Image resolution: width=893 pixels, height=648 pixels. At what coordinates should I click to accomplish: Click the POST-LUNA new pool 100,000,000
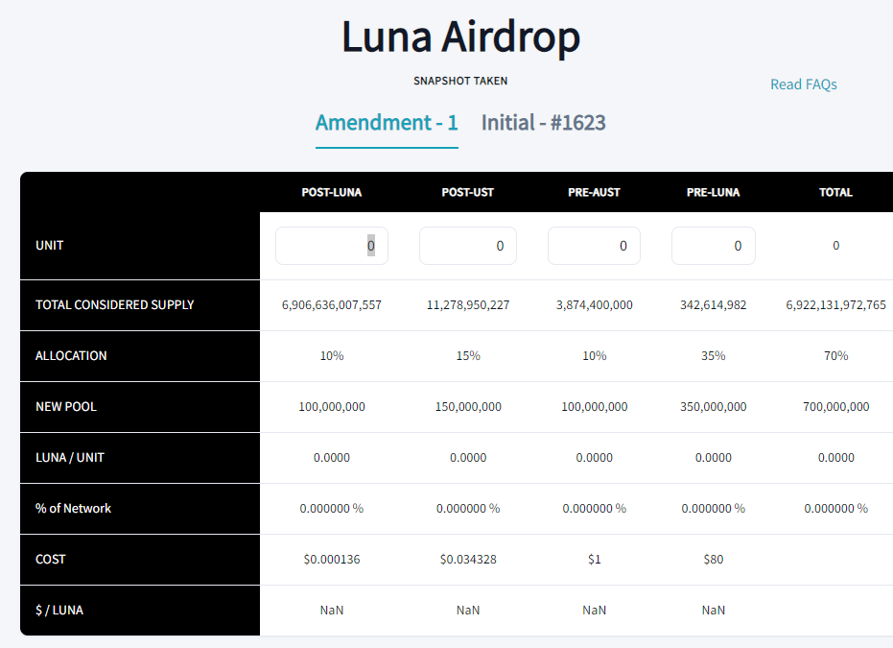(332, 407)
